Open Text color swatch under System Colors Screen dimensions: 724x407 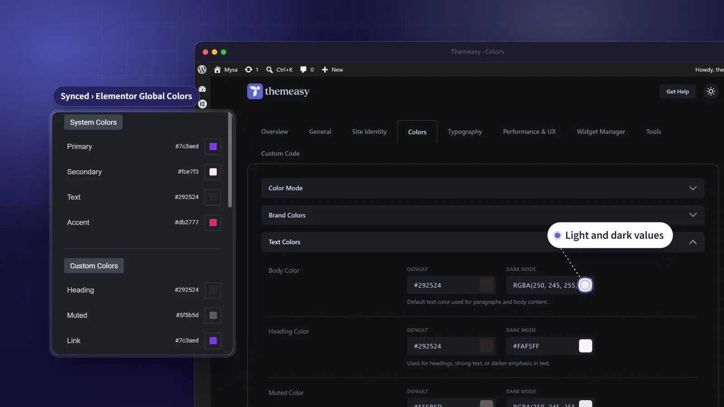[x=213, y=197]
